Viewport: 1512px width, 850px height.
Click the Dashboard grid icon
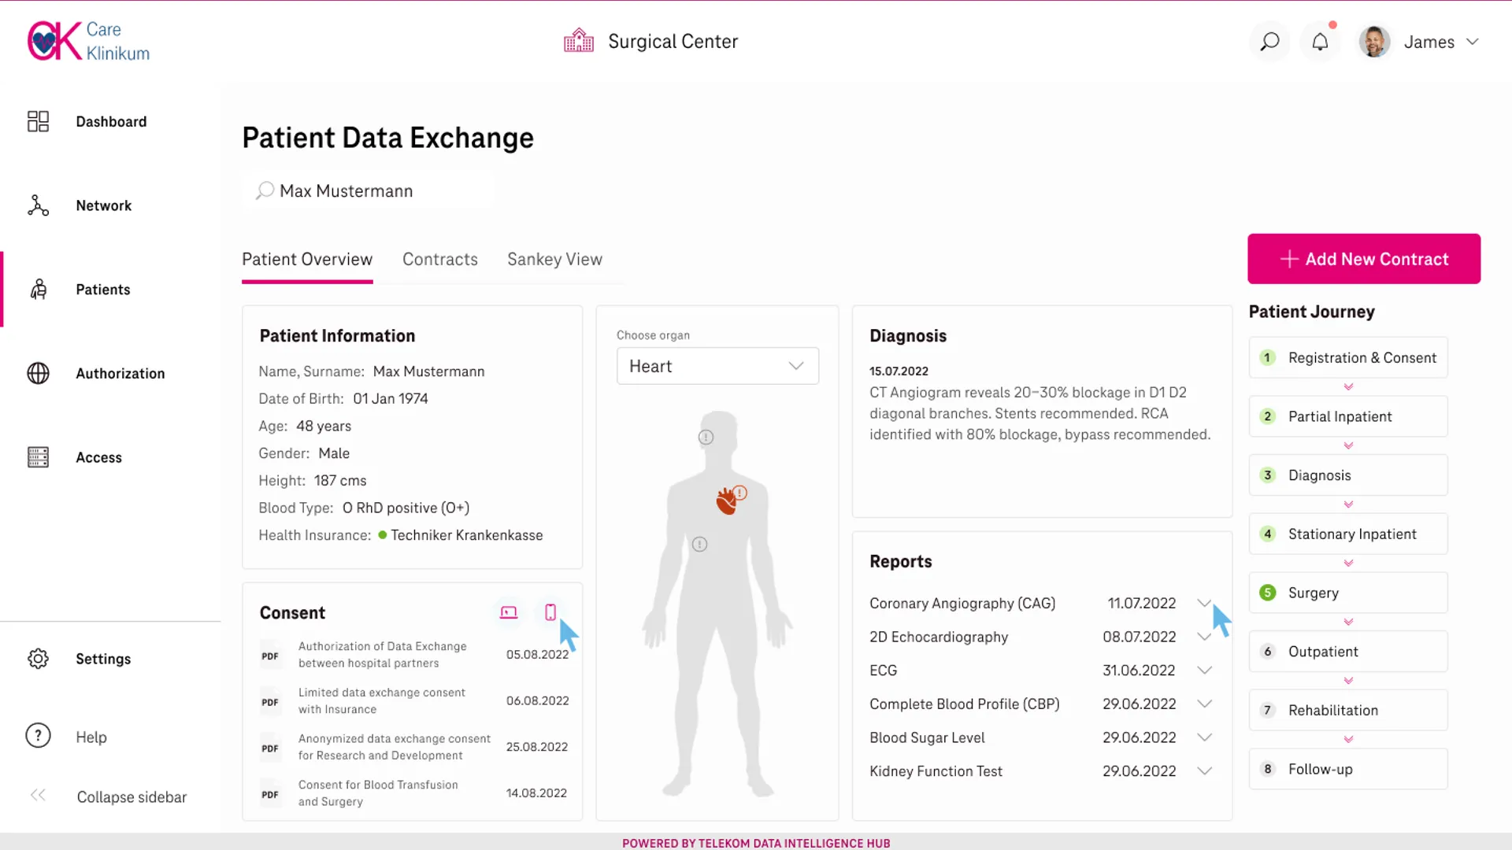pos(38,121)
